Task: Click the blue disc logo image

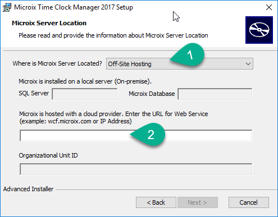Action: click(x=259, y=30)
